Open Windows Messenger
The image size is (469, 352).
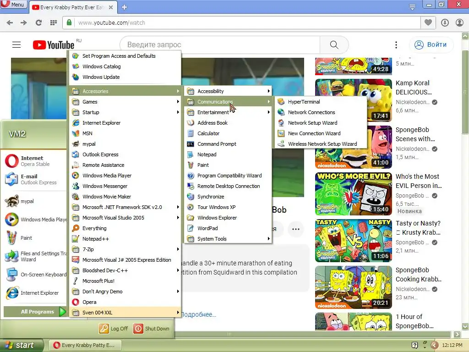pyautogui.click(x=125, y=186)
